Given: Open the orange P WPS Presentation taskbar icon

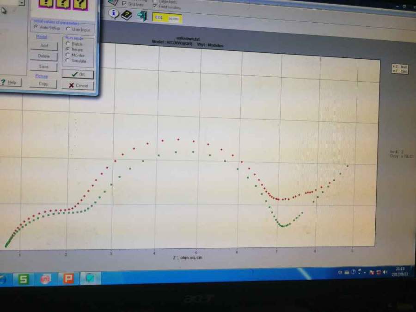Looking at the screenshot, I should (68, 279).
